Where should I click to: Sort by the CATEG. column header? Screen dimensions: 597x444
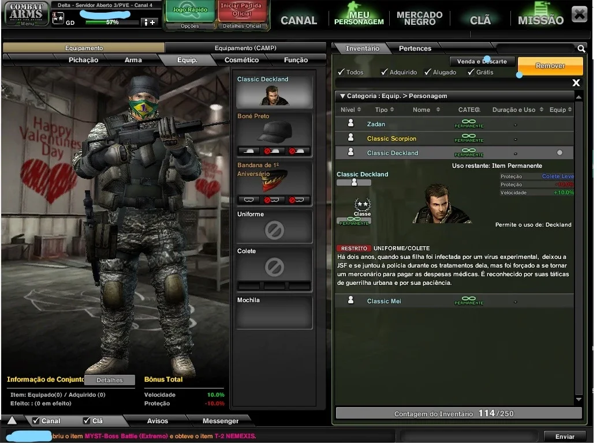[x=469, y=110]
